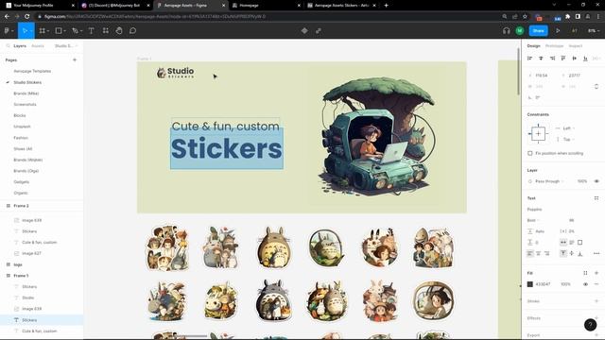605x340 pixels.
Task: Set vertical align middle
Action: [x=571, y=253]
